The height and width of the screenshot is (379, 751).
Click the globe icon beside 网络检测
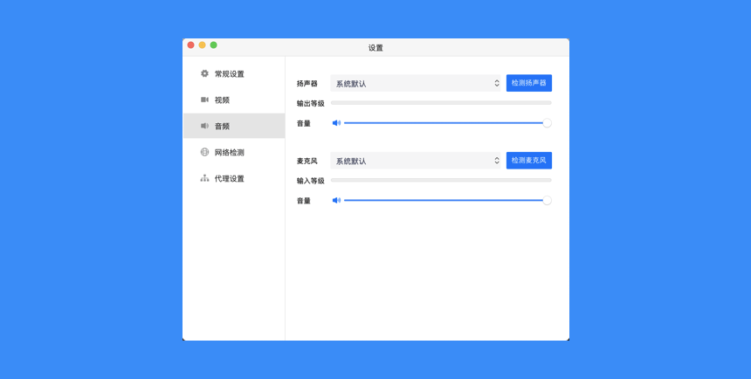(x=204, y=152)
